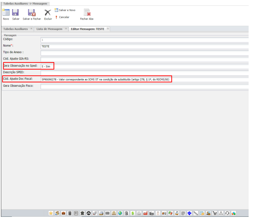
Task: Click the Excluir X icon
Action: [48, 13]
